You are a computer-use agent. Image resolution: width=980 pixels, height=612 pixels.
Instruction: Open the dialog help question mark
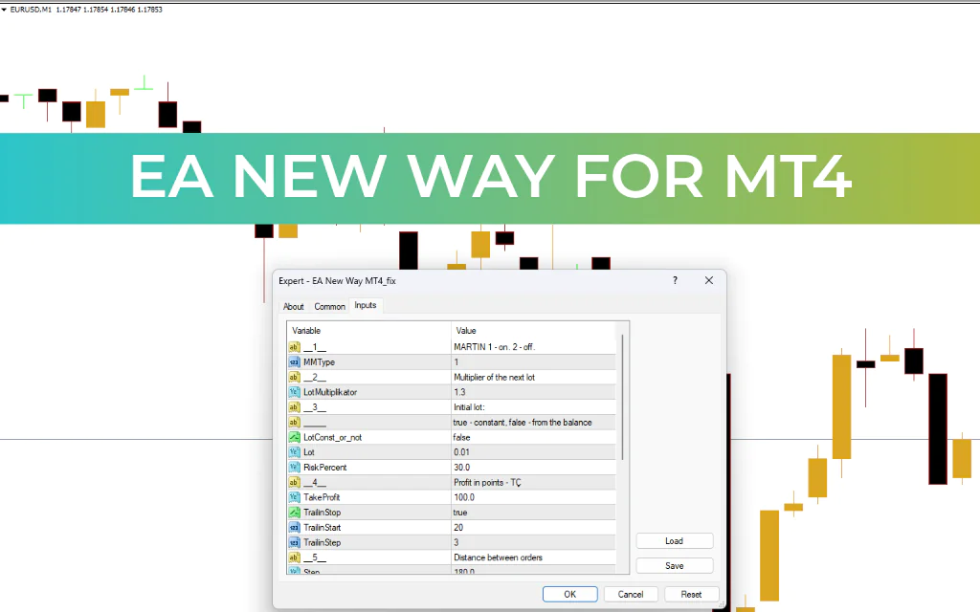(x=675, y=280)
